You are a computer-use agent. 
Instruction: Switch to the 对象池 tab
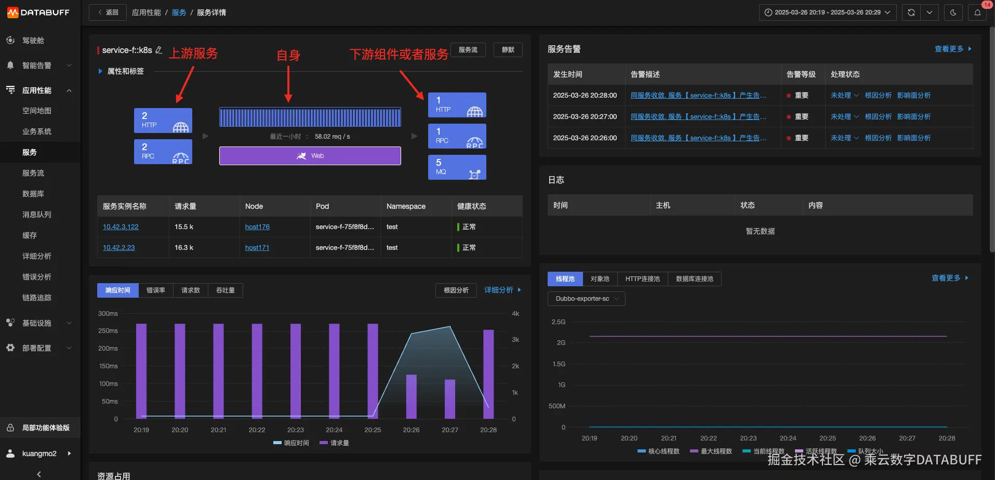point(600,279)
